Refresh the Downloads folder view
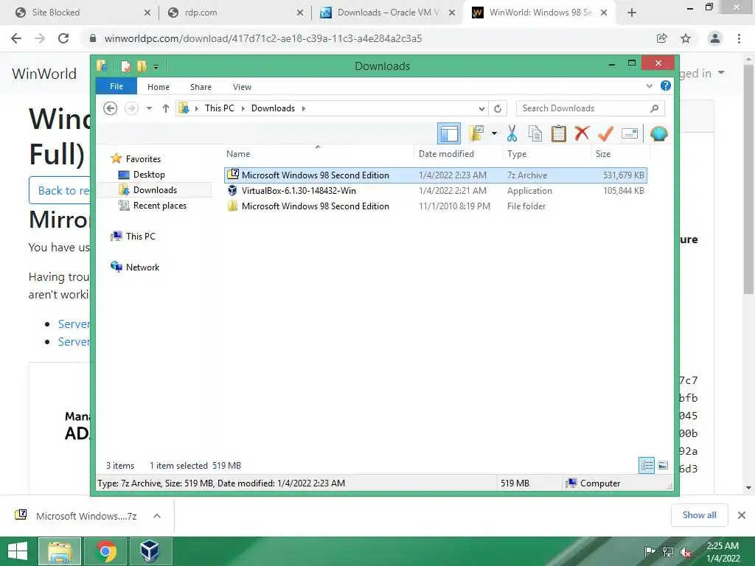 [x=498, y=108]
